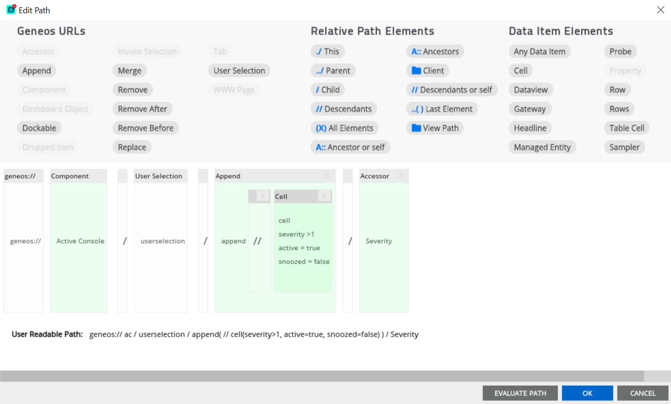Remove the descendants separator in Append
Viewport: 671px width, 404px height.
263,196
